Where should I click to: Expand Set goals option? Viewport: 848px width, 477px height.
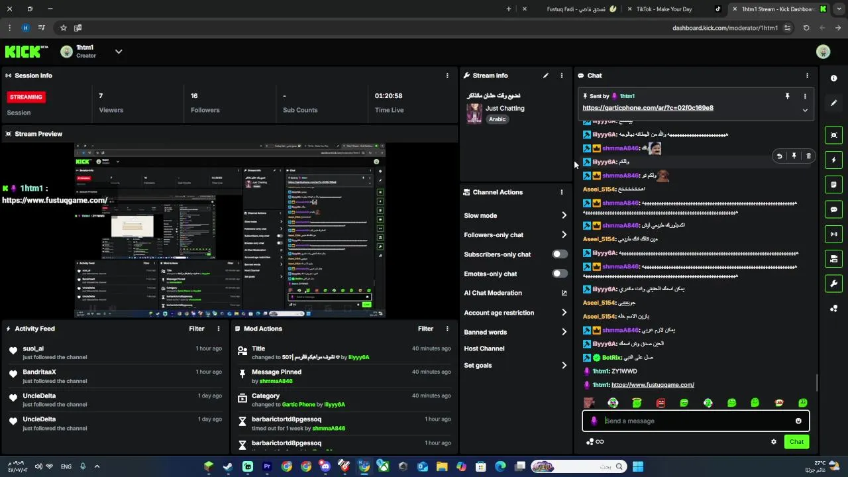click(x=564, y=365)
